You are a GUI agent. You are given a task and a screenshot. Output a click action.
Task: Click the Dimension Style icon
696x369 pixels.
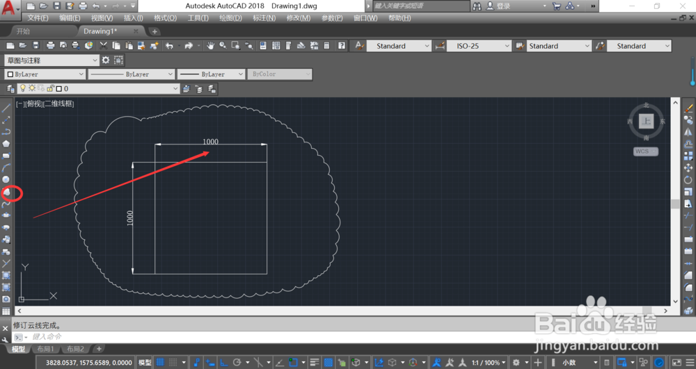[x=439, y=46]
